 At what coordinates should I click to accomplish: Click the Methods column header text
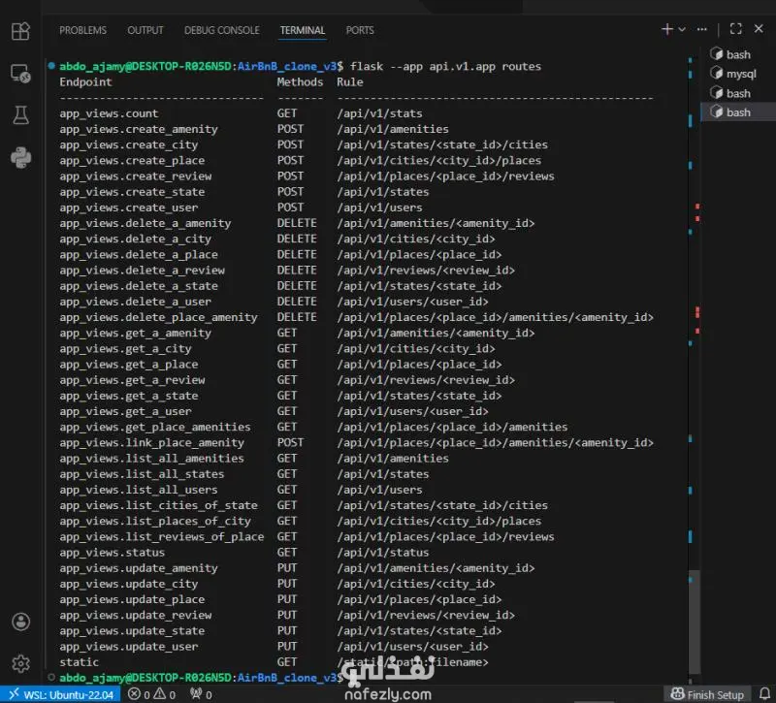pyautogui.click(x=300, y=82)
